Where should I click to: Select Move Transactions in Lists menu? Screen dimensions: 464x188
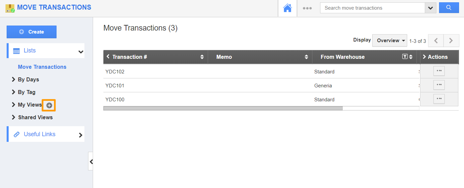pyautogui.click(x=42, y=67)
